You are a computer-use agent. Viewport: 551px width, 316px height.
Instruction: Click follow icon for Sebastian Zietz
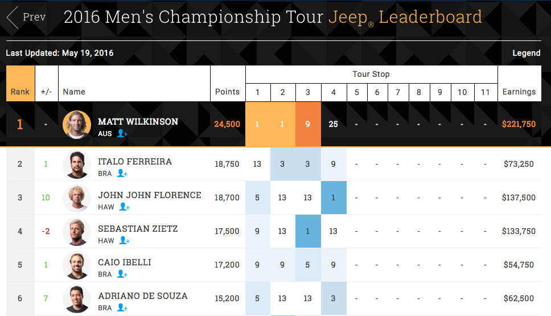123,240
